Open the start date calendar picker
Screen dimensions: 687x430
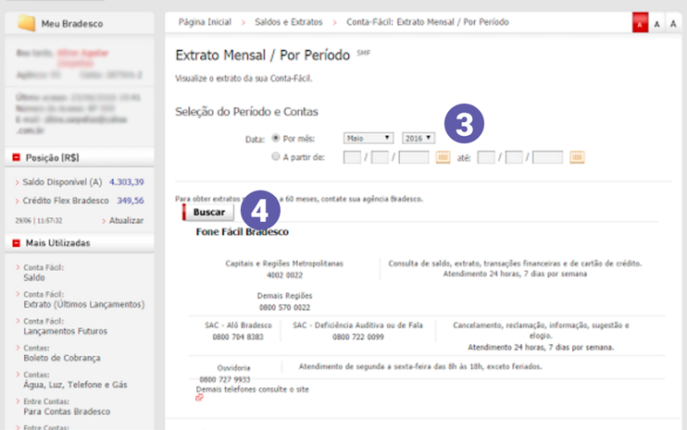click(443, 157)
